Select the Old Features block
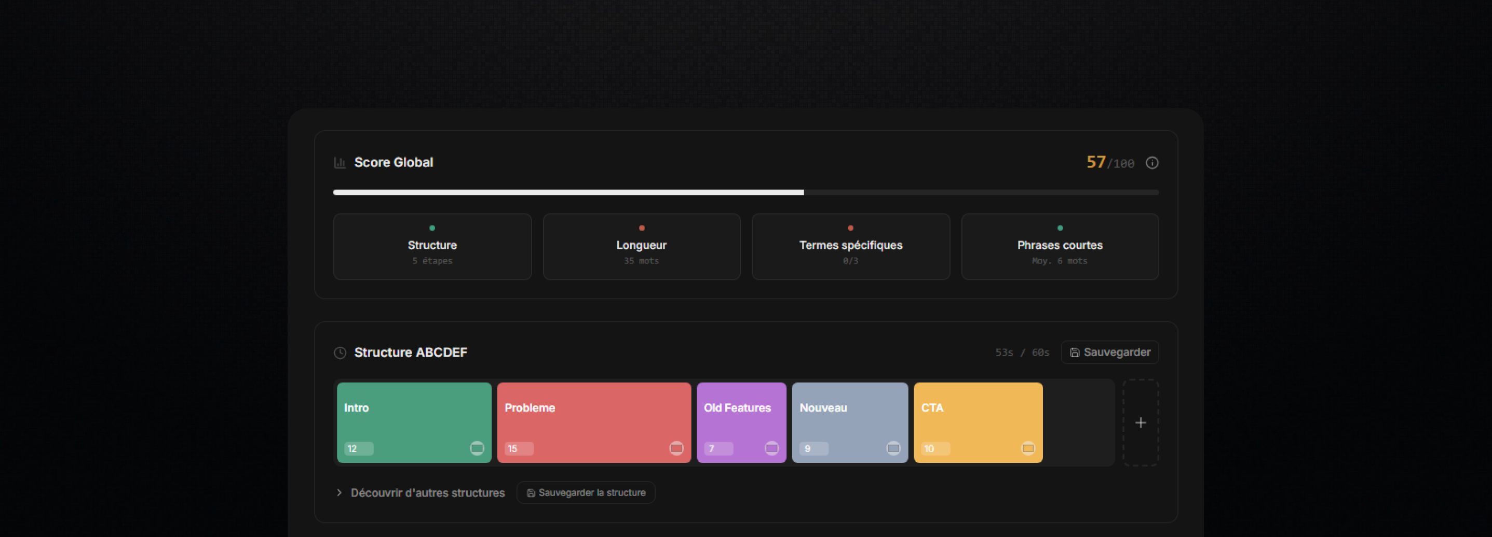Viewport: 1492px width, 537px height. pos(741,422)
